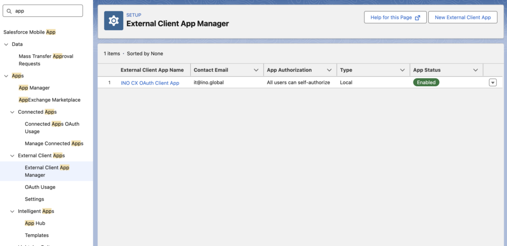Collapse the Intelligent Apps subsection

[x=12, y=211]
